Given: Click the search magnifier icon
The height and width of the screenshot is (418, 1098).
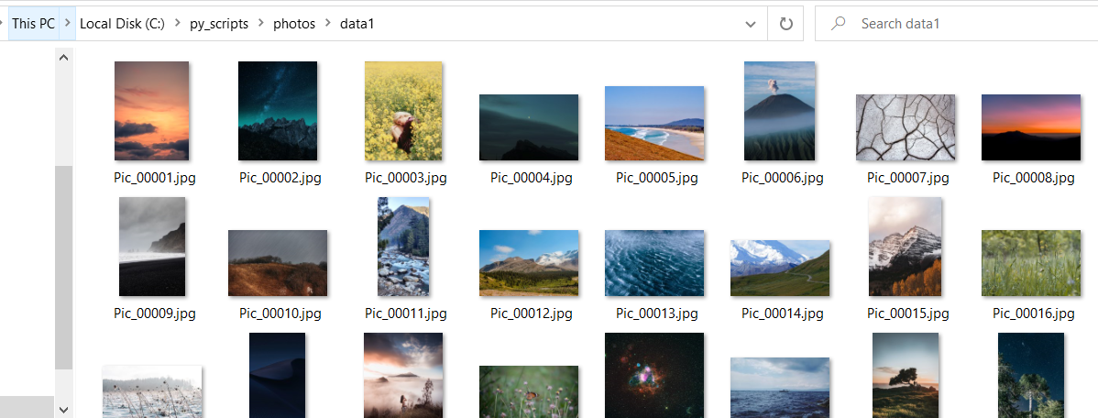Looking at the screenshot, I should click(x=838, y=24).
